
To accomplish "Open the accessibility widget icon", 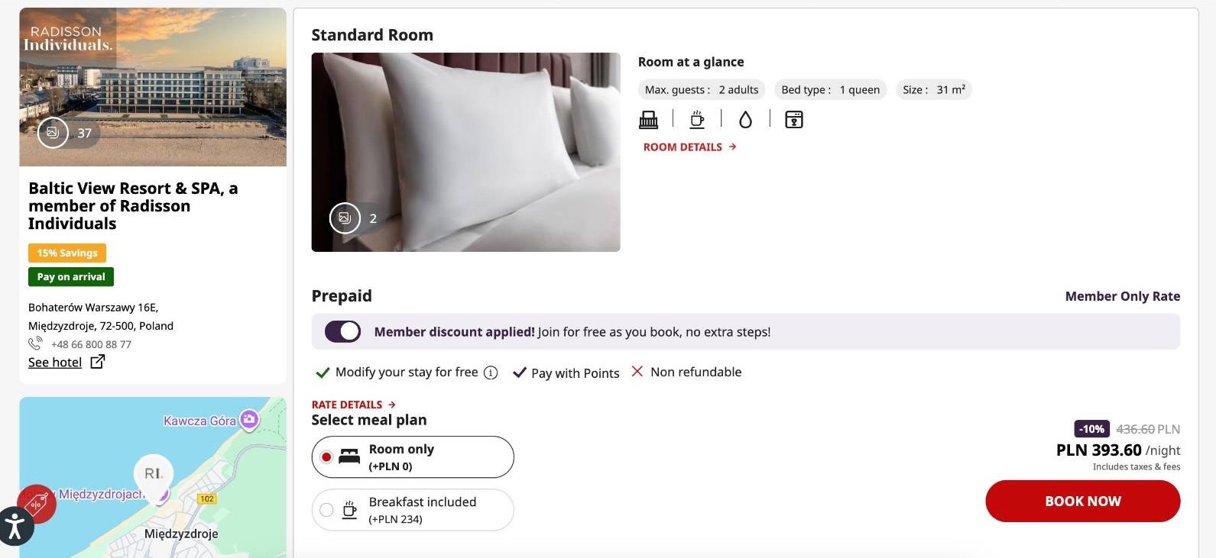I will [15, 526].
